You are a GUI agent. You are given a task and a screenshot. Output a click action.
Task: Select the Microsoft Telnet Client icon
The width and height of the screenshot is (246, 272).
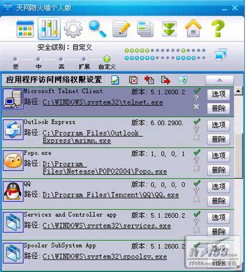coord(13,99)
